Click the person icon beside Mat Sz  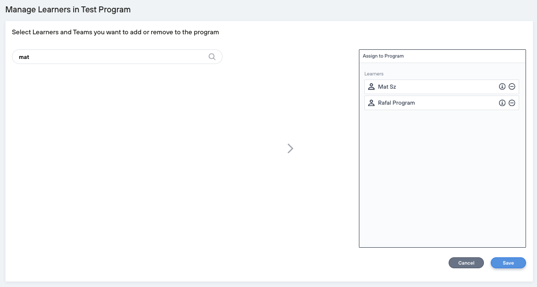tap(371, 87)
